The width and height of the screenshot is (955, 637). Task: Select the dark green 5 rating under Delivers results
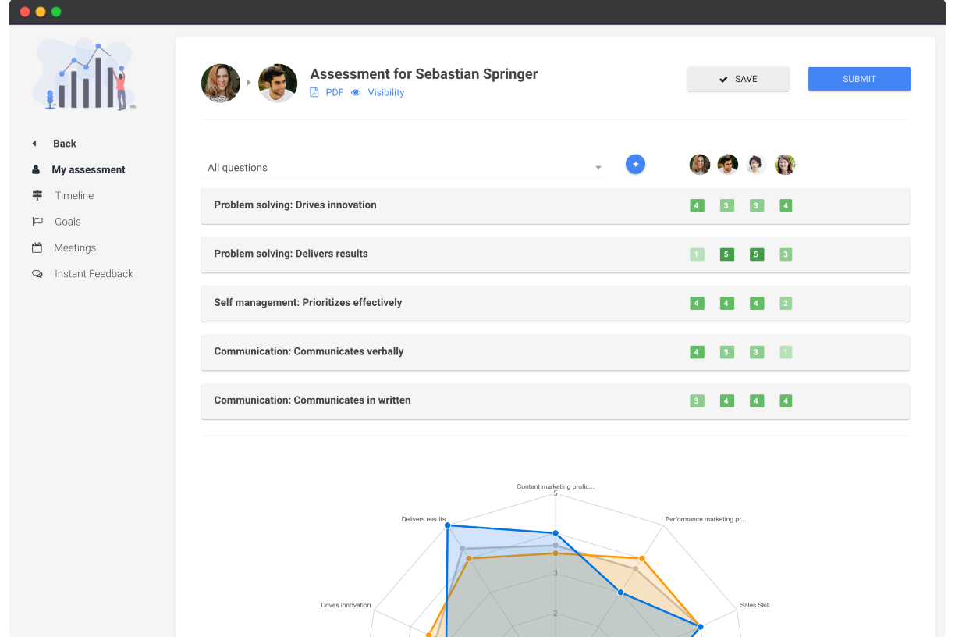click(726, 254)
